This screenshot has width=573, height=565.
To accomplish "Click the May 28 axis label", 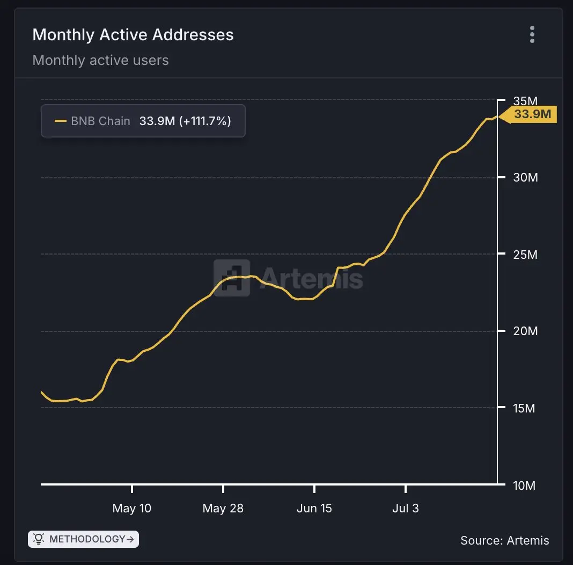I will [x=223, y=508].
